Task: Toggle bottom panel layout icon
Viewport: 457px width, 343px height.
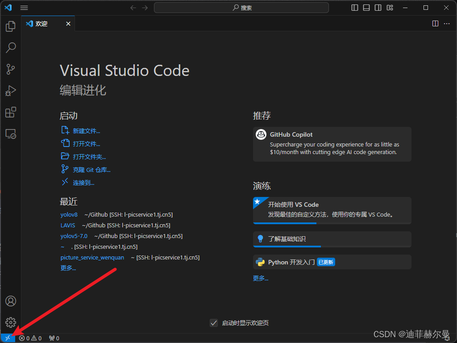Action: click(366, 8)
